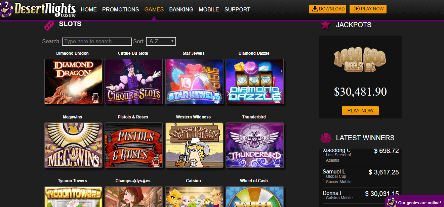
Task: Click the people icon beside LATEST WINNERS
Action: tap(326, 138)
